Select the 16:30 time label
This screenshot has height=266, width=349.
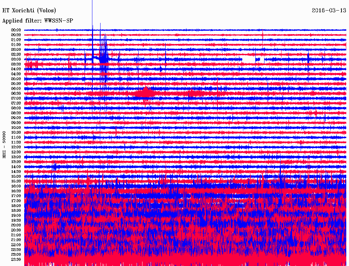(16, 191)
